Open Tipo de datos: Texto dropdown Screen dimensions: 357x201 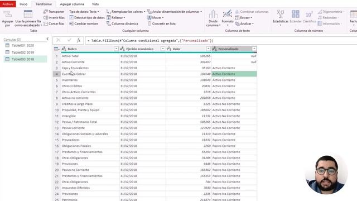[x=84, y=11]
